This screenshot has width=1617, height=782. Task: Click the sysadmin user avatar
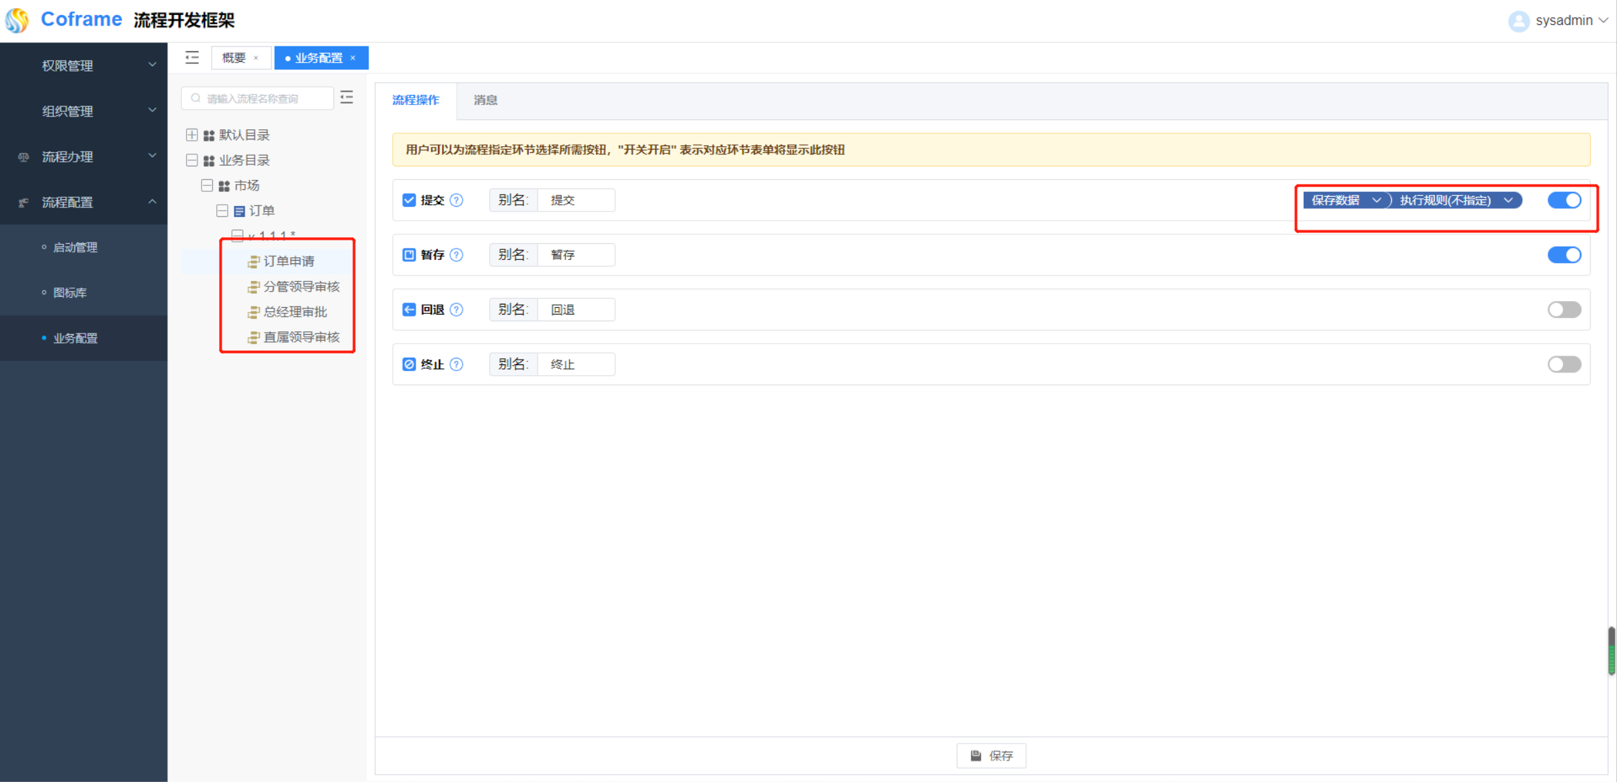[x=1519, y=21]
